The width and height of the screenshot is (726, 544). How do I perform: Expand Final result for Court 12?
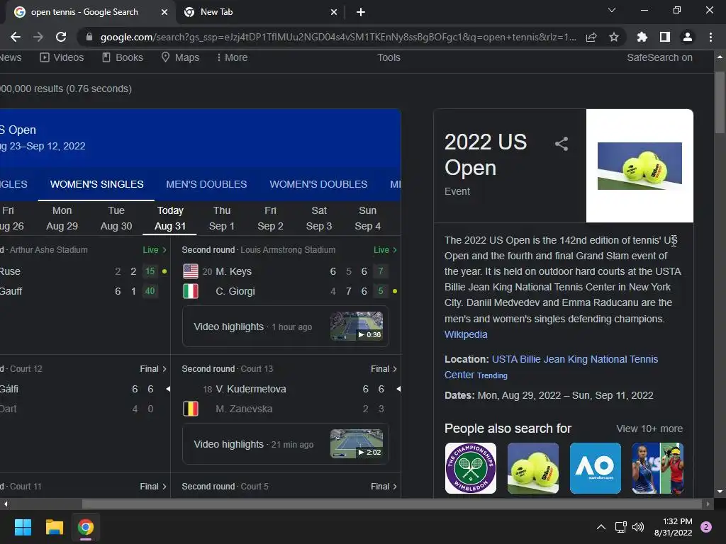[x=153, y=368]
